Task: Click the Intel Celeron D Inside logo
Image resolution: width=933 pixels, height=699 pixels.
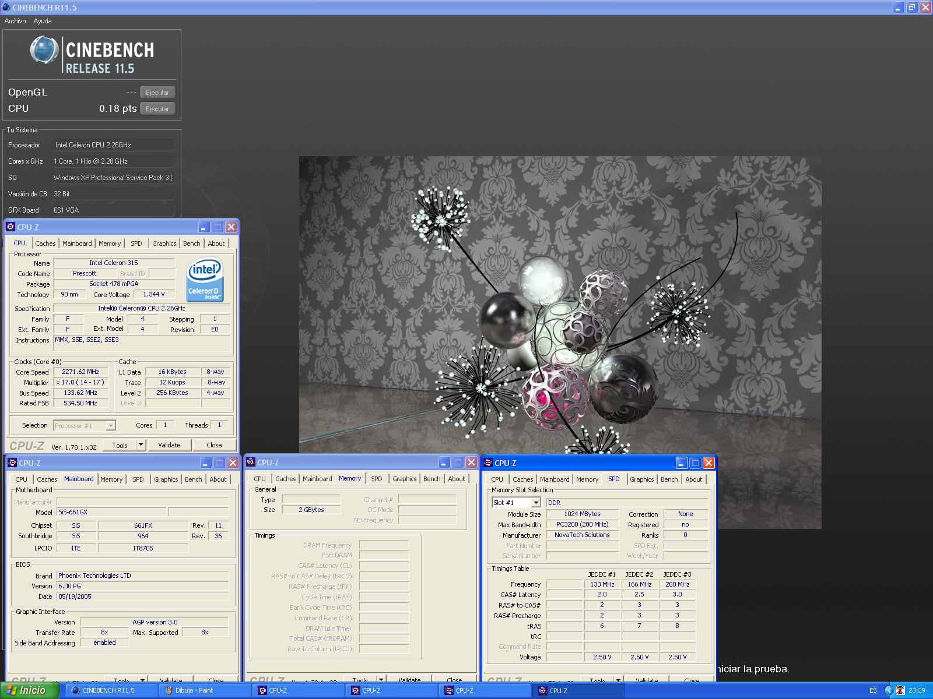Action: click(205, 281)
